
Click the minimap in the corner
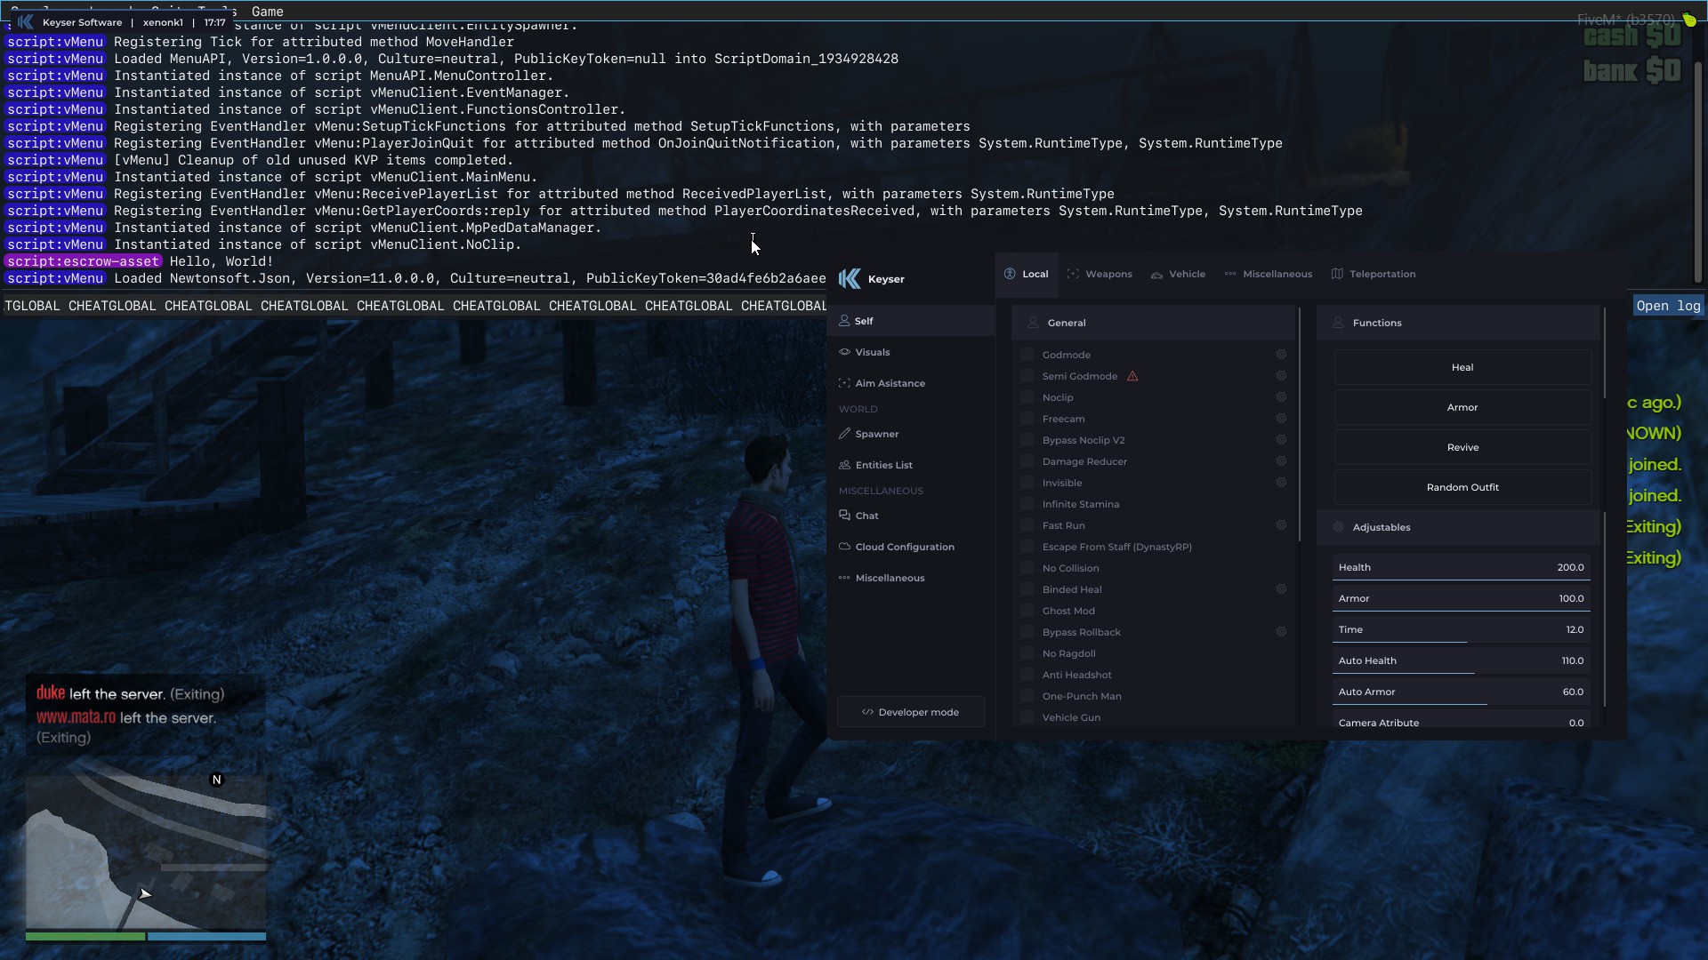tap(146, 852)
